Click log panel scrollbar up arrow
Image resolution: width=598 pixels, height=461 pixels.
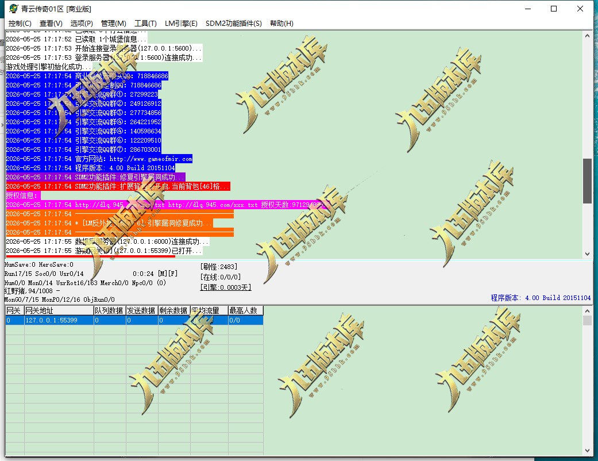point(587,36)
